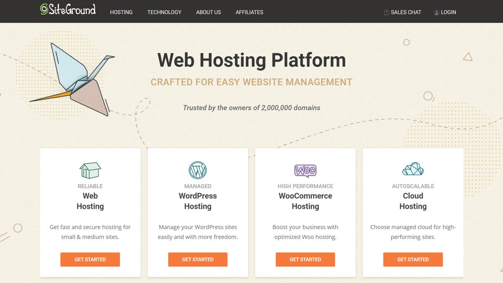Select Affiliates in the navigation bar

coord(249,12)
